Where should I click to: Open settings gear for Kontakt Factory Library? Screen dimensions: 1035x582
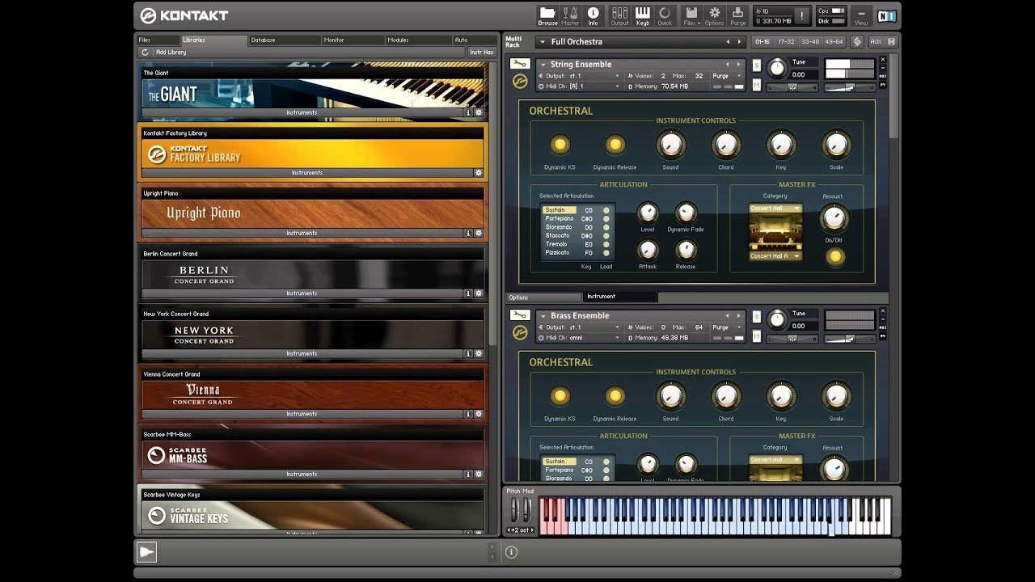[479, 172]
